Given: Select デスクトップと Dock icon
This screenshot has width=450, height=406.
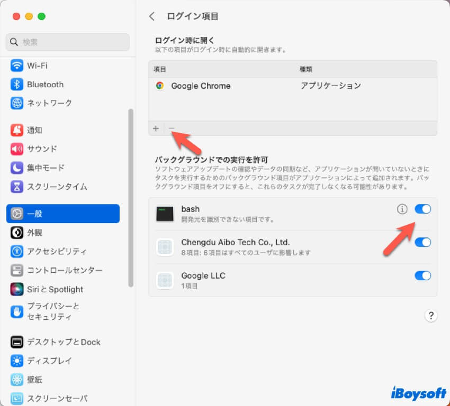Looking at the screenshot, I should [x=16, y=342].
